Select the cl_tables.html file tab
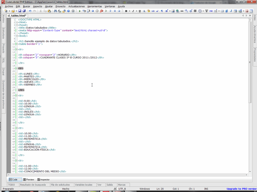This screenshot has width=257, height=192. (x=17, y=16)
